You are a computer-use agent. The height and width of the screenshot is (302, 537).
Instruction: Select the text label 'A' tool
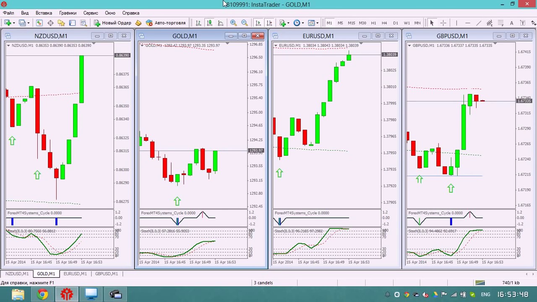pyautogui.click(x=511, y=23)
